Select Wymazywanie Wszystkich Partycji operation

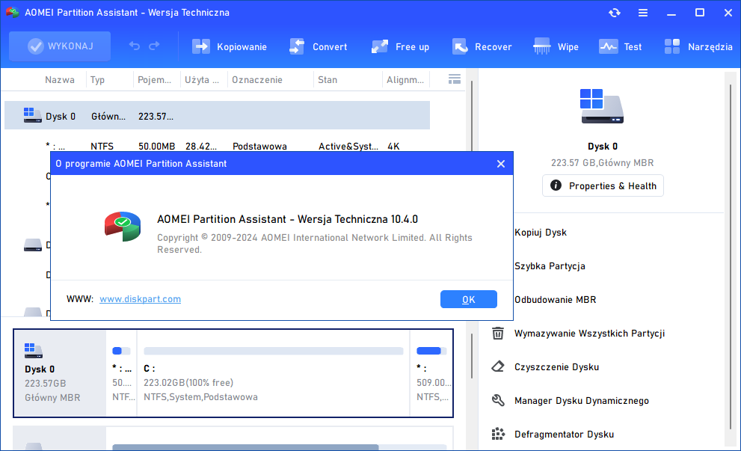(x=589, y=334)
